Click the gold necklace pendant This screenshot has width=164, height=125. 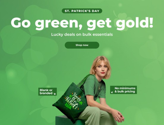[x=99, y=88]
